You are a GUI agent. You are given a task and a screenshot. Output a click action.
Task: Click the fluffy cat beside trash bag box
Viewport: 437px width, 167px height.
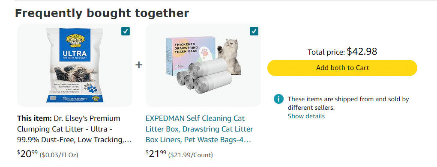coord(230,56)
